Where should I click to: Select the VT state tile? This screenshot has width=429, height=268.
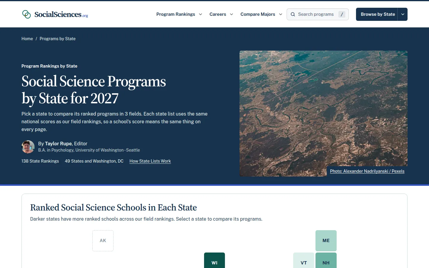(304, 261)
